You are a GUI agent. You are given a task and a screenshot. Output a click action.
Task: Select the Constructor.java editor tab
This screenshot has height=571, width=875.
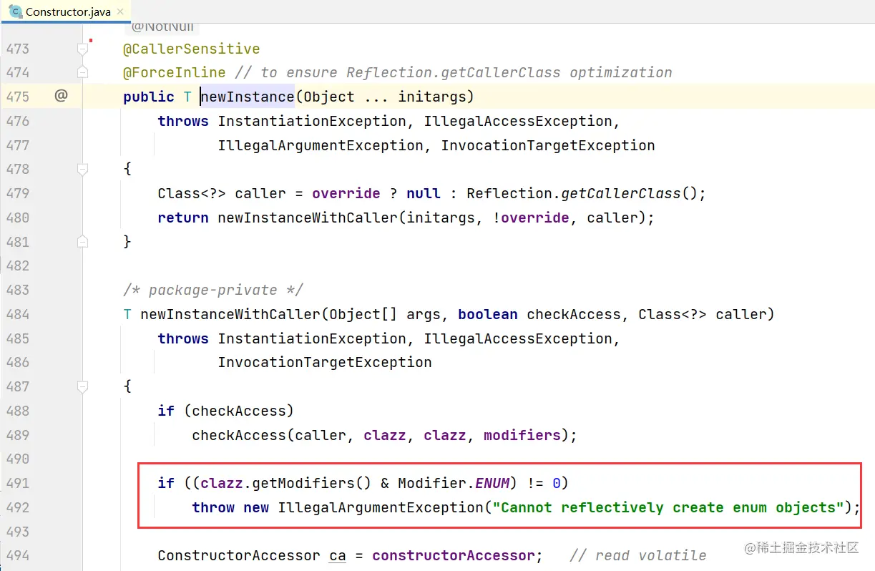pos(66,11)
